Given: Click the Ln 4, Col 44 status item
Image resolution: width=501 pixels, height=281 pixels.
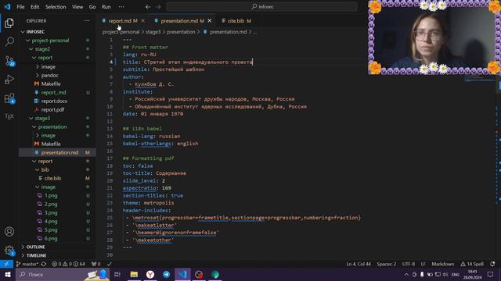Looking at the screenshot, I should (x=359, y=264).
